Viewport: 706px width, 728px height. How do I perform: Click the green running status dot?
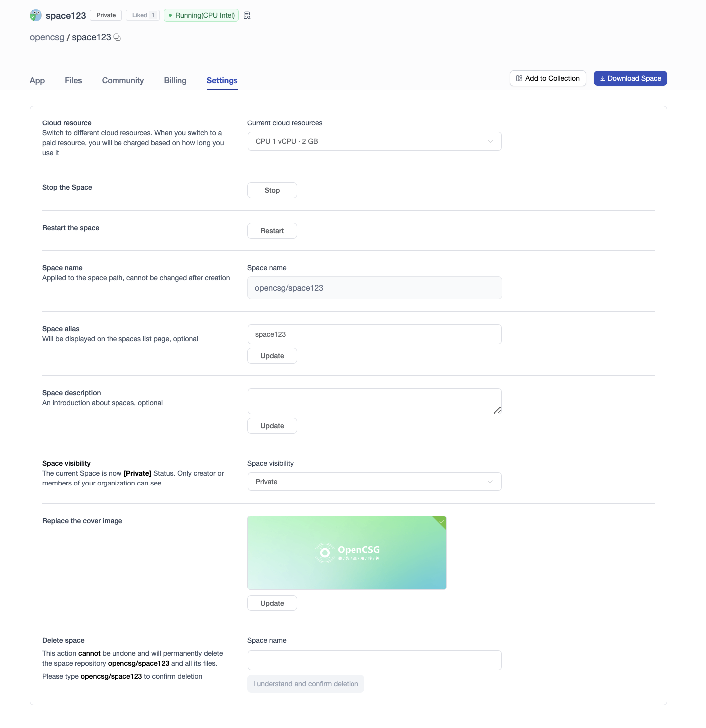170,15
